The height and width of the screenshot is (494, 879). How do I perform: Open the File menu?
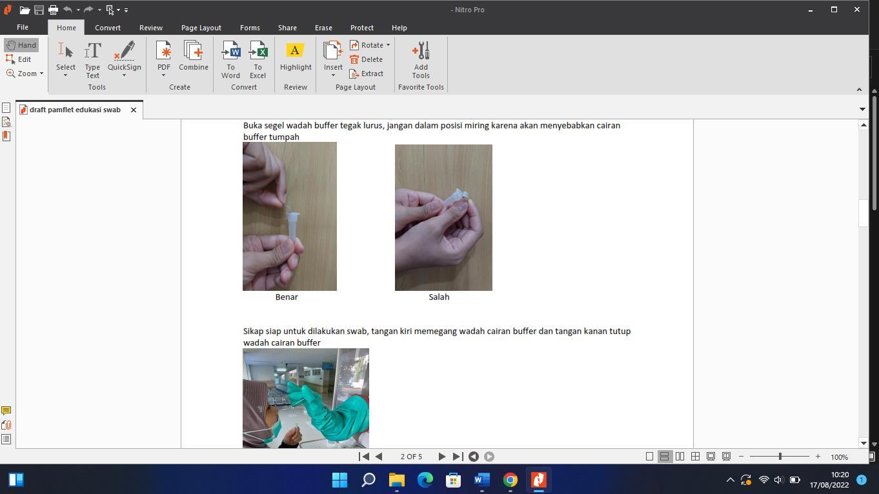click(23, 28)
